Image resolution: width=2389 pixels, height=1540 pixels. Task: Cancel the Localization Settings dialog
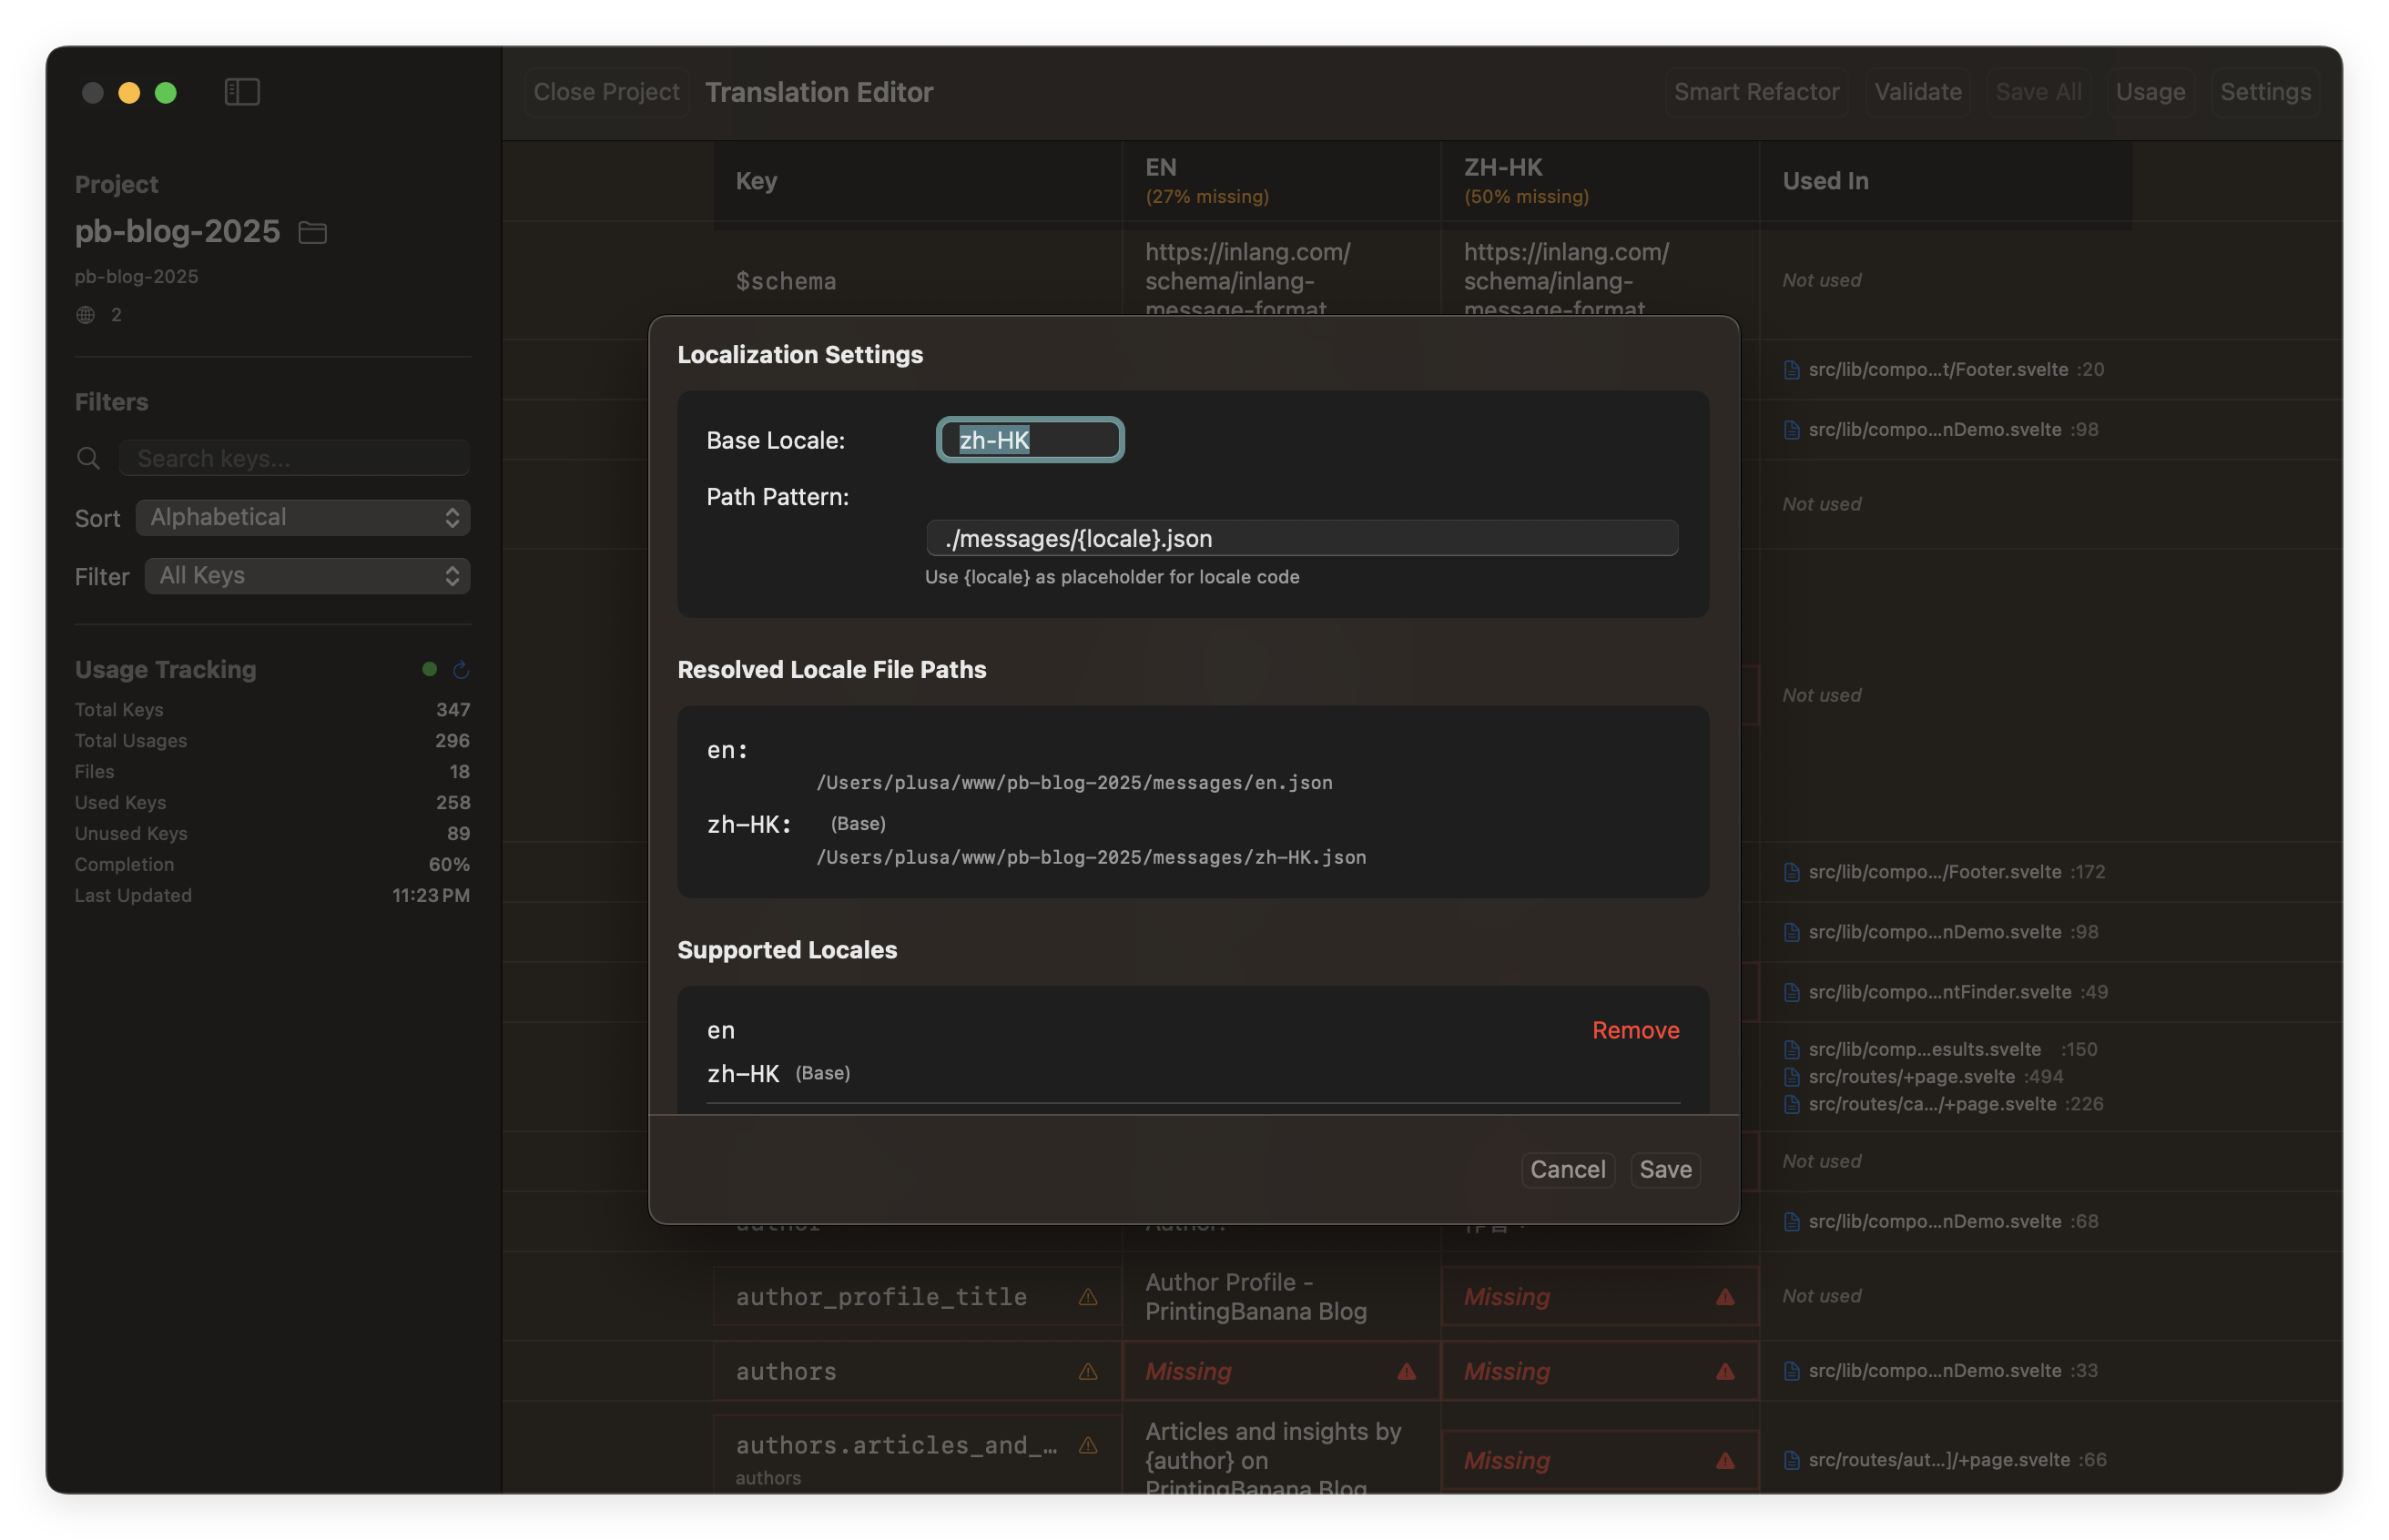[x=1567, y=1169]
